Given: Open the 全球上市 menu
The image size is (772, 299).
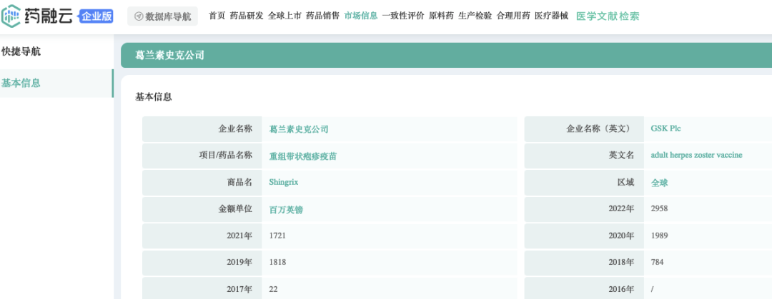Looking at the screenshot, I should point(284,16).
